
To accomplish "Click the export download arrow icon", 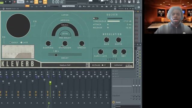I will [x=138, y=2].
